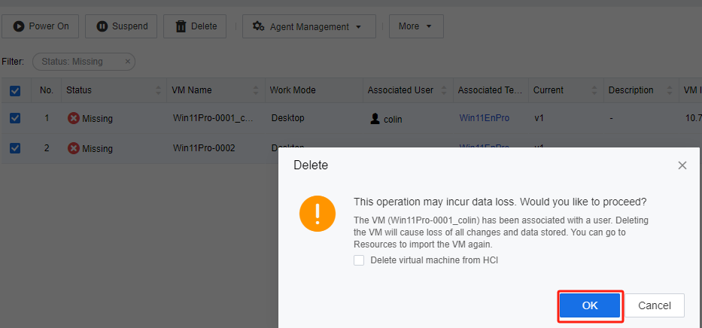Sort table by Work Mode column header
Image resolution: width=702 pixels, height=328 pixels.
[x=293, y=90]
